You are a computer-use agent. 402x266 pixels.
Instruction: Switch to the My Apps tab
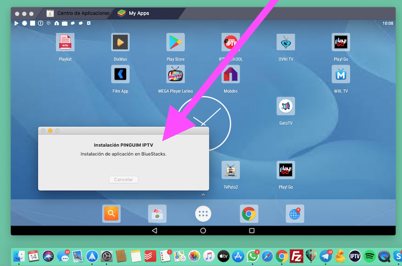point(138,13)
